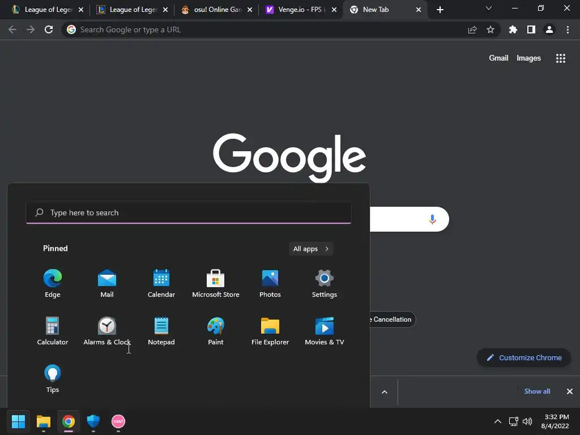The image size is (580, 435).
Task: Click the share page icon
Action: (x=472, y=29)
